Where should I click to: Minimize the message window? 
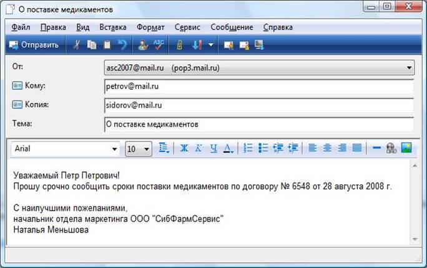pyautogui.click(x=371, y=7)
